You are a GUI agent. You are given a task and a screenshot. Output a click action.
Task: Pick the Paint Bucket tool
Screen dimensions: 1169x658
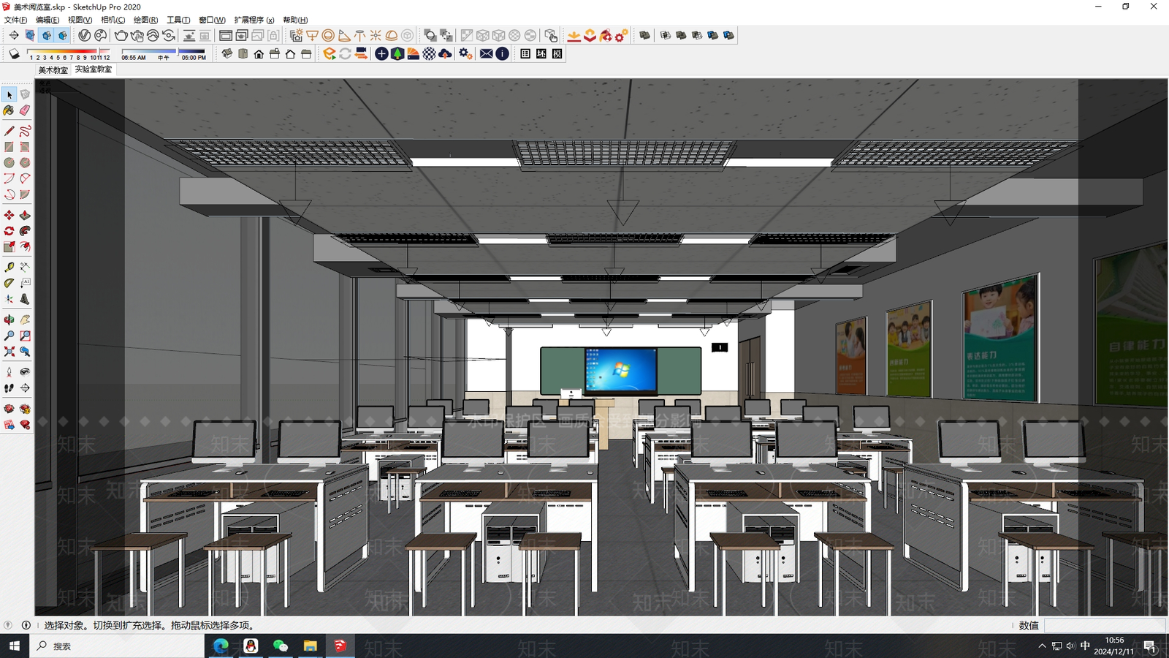pos(9,110)
